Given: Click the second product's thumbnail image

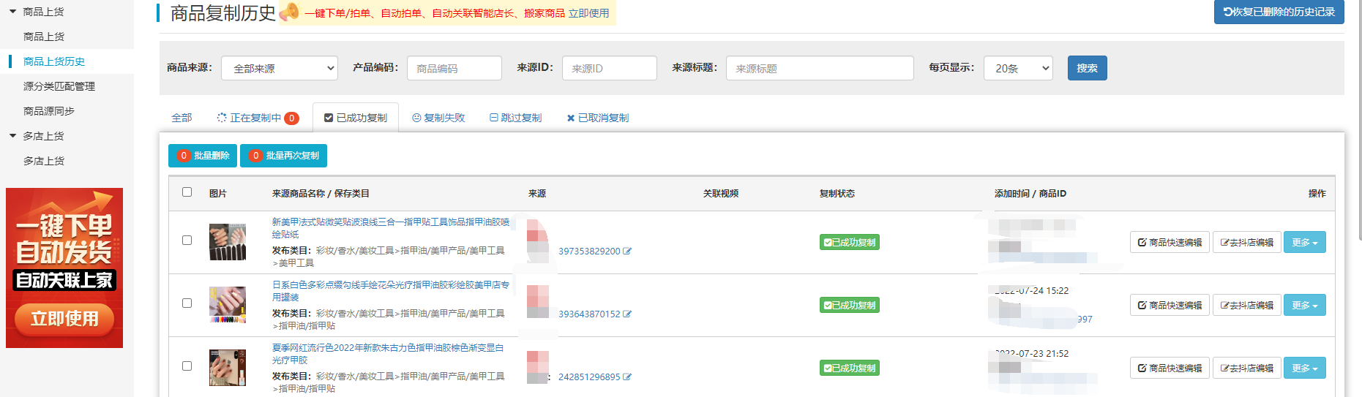Looking at the screenshot, I should [228, 305].
